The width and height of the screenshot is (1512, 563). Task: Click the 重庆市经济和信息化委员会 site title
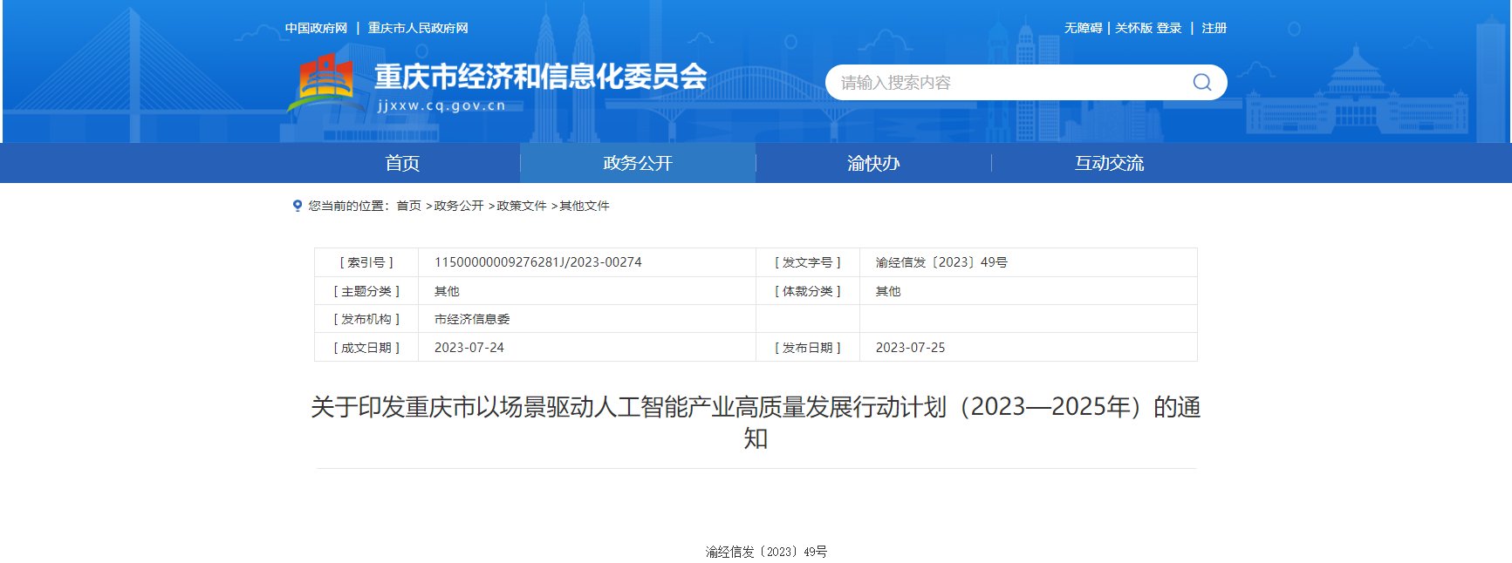pos(540,77)
